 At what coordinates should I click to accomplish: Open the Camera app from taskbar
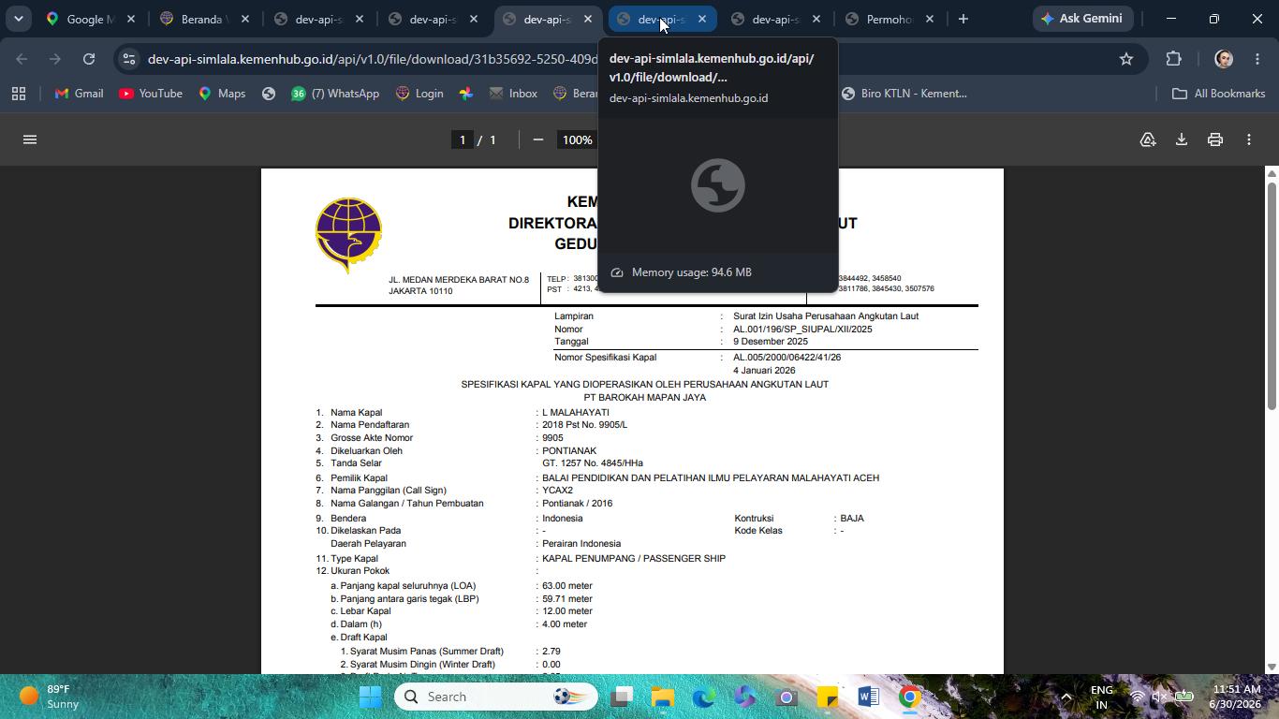coord(786,697)
